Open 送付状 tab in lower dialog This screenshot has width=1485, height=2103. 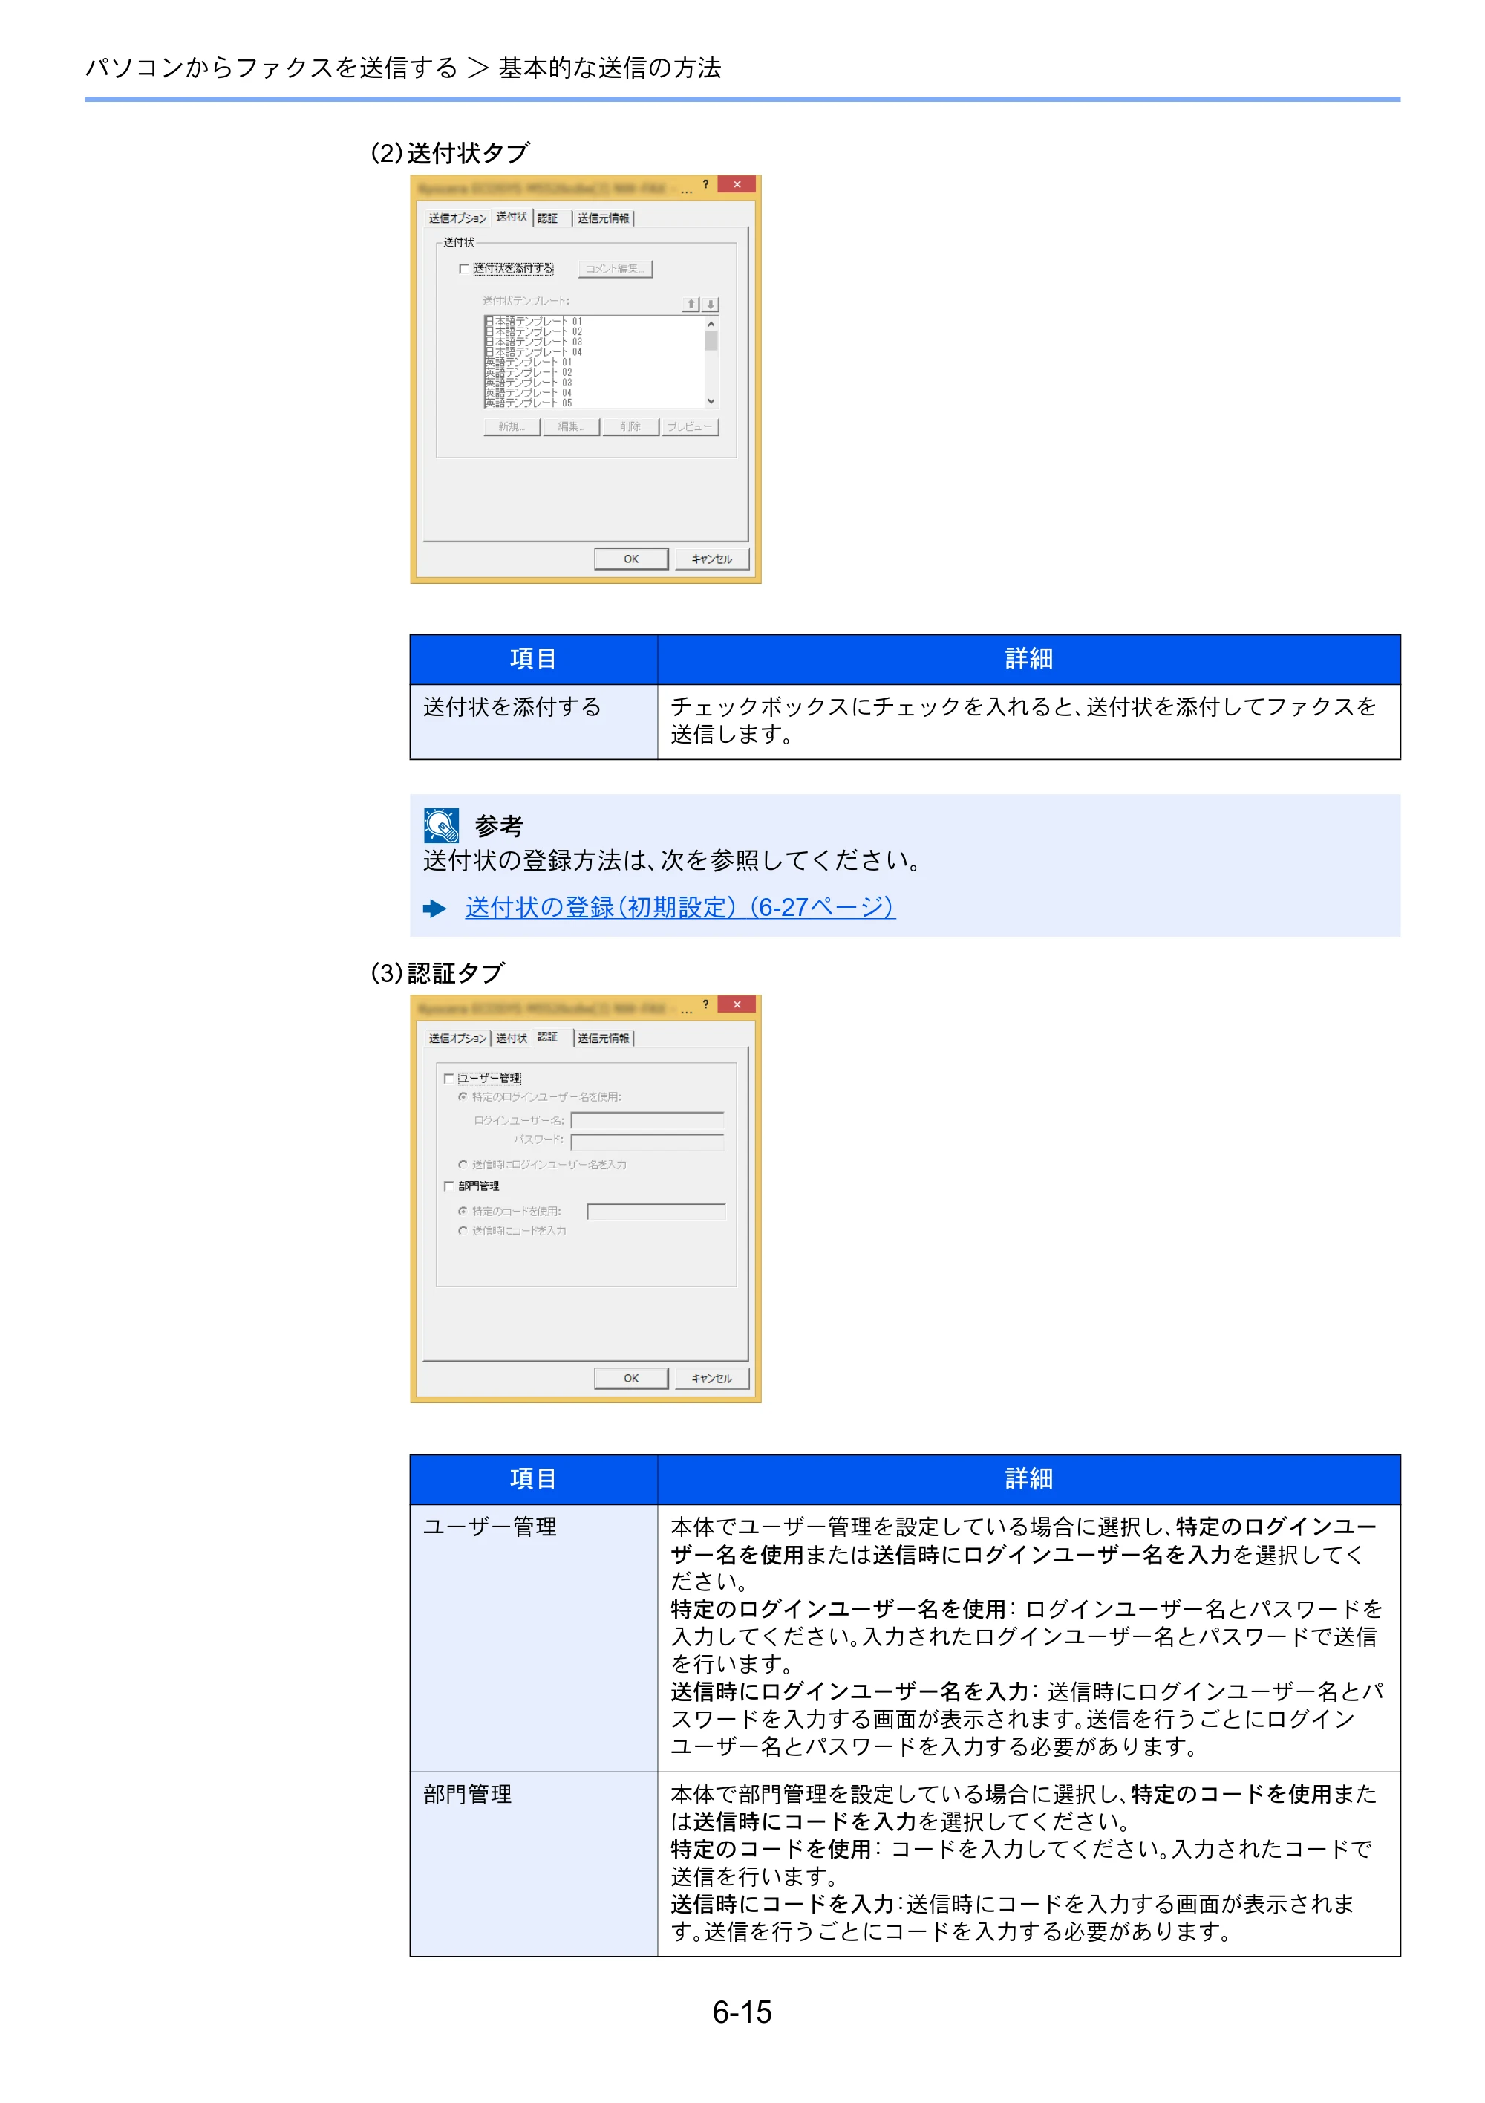pos(511,1038)
